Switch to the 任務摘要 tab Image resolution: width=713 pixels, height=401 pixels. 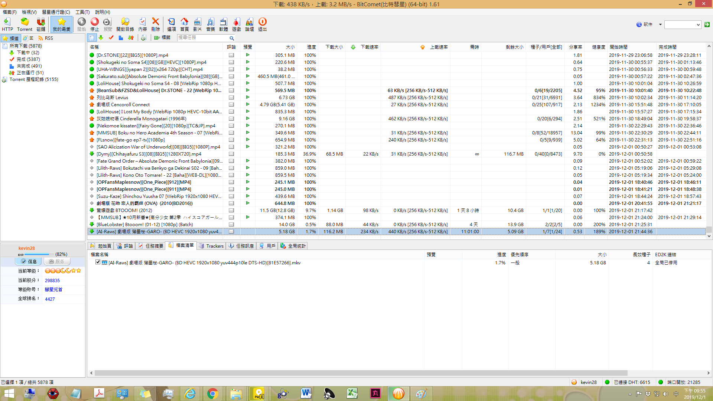pyautogui.click(x=150, y=246)
